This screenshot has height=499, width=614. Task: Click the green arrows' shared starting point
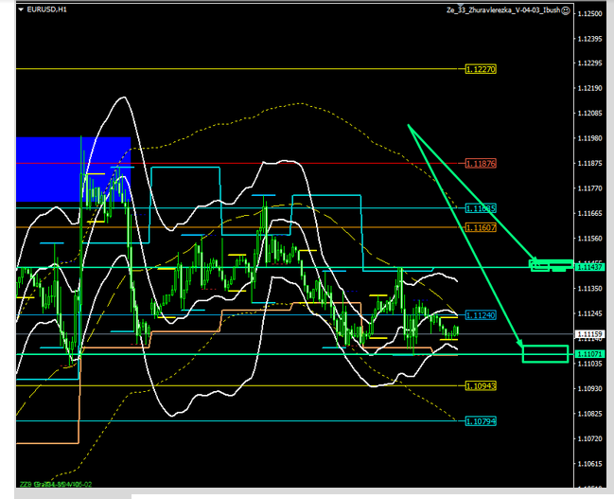point(409,125)
